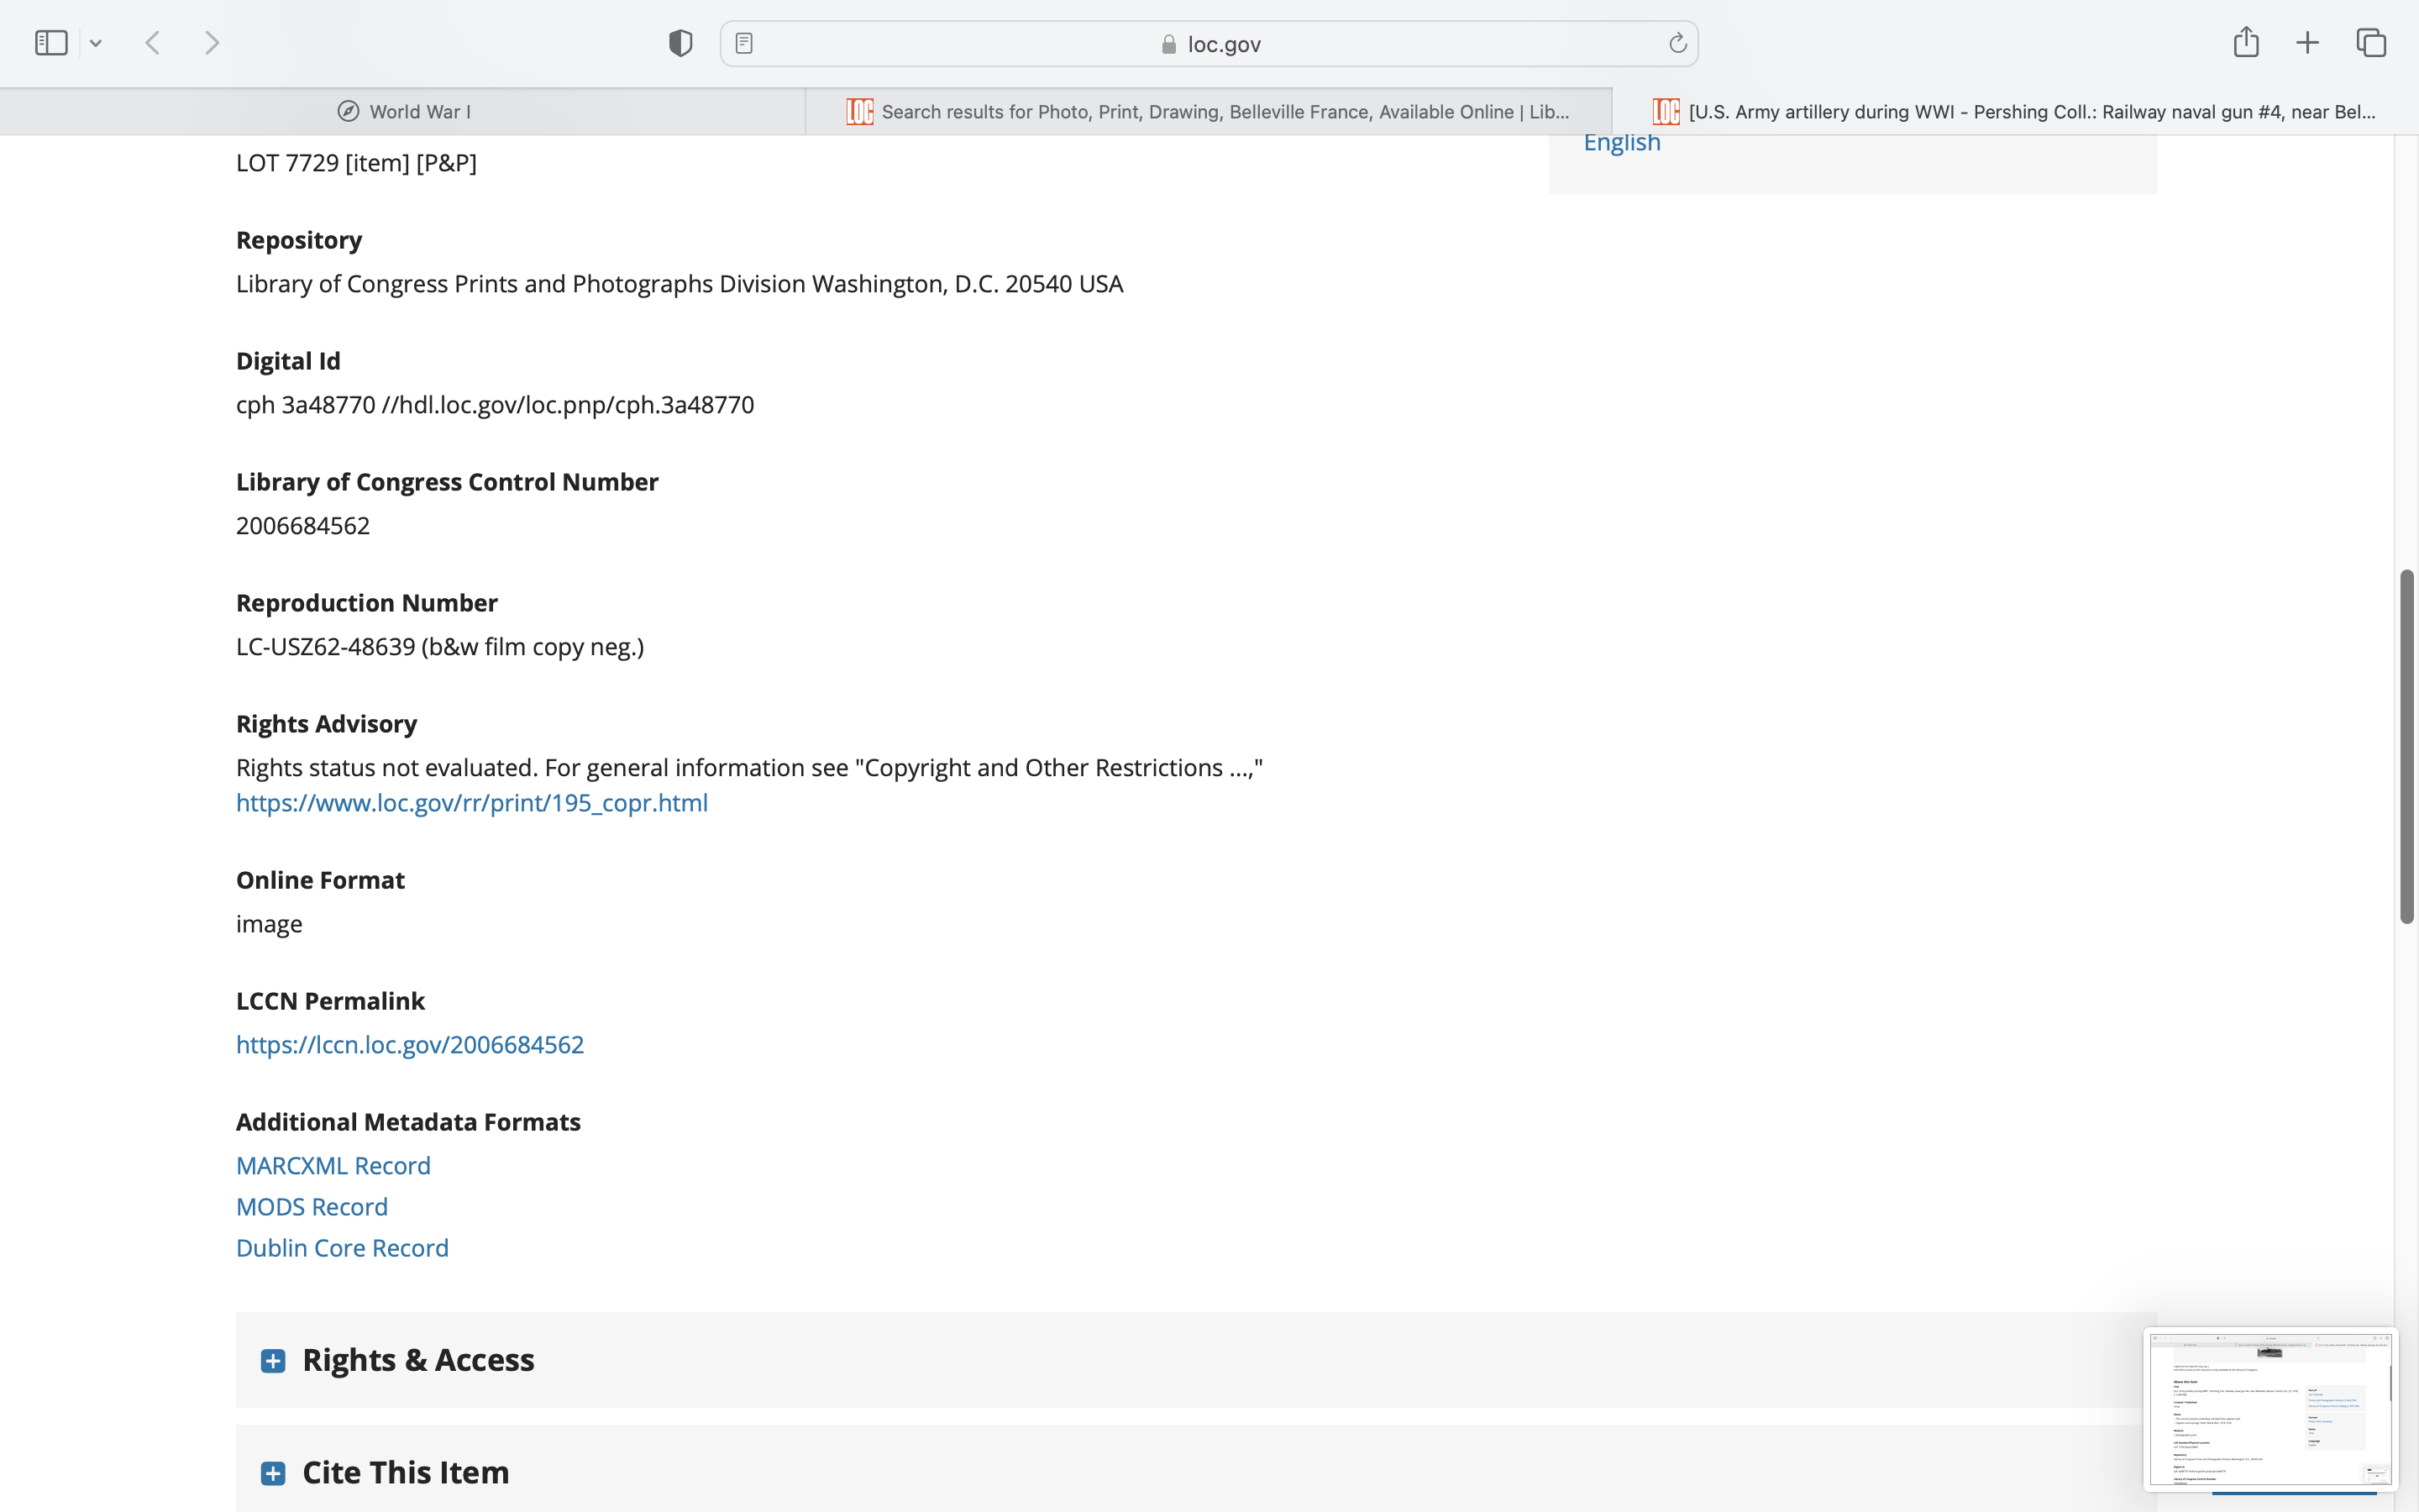Reload the page with the refresh icon

tap(1677, 43)
